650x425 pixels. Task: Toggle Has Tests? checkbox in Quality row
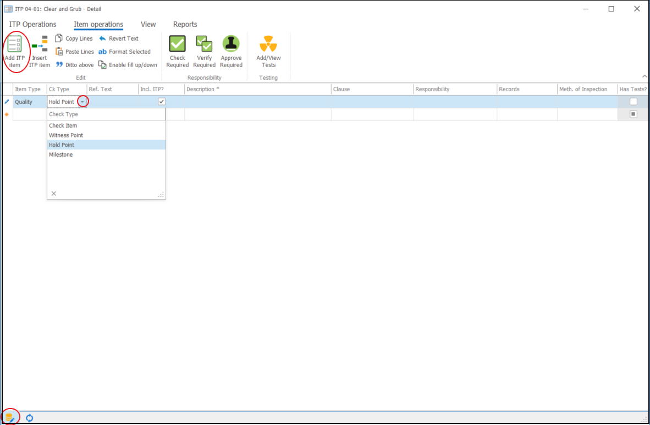pyautogui.click(x=633, y=102)
